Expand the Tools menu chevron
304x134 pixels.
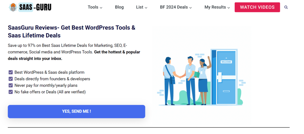[x=101, y=8]
